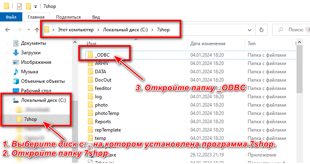Select the feeditor folder

[x=103, y=88]
